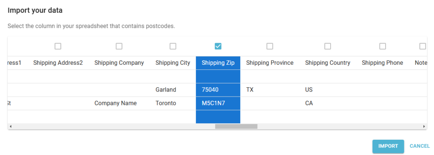Click the IMPORT button
Image resolution: width=434 pixels, height=155 pixels.
coord(388,146)
